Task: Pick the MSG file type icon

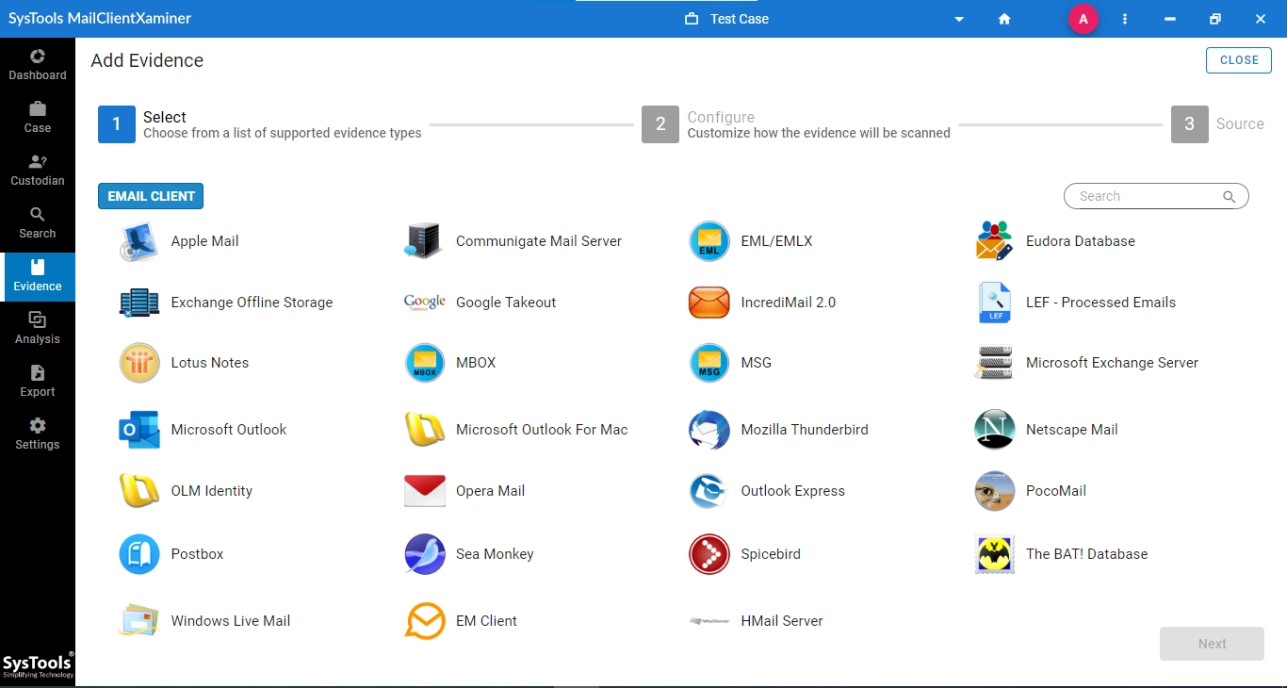Action: (709, 363)
